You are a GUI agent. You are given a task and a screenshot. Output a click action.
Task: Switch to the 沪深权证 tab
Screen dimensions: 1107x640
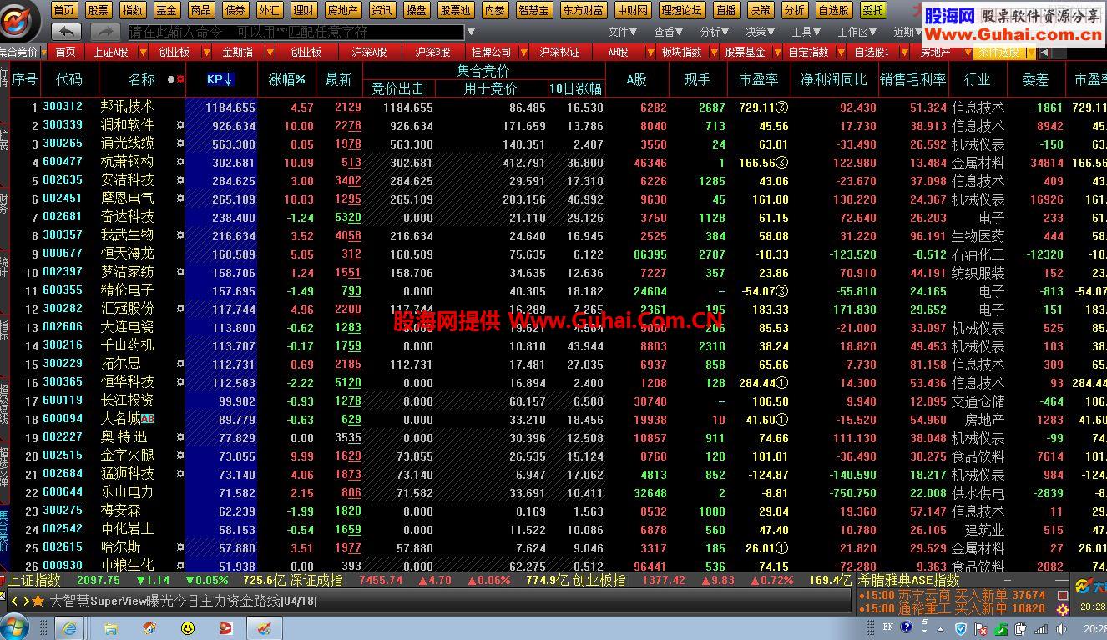click(x=559, y=52)
